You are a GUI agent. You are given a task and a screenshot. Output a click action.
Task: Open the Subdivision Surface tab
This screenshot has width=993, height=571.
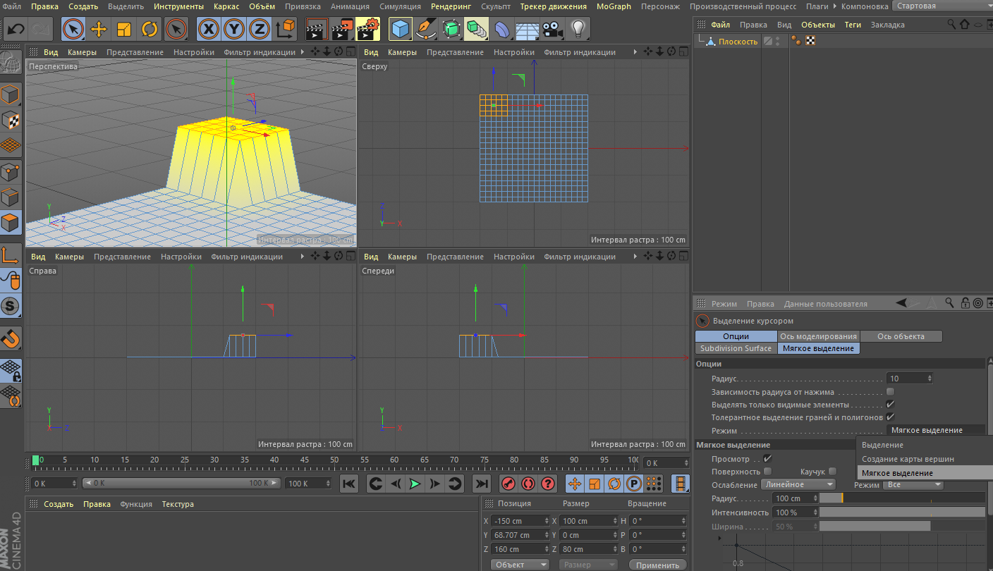point(736,348)
